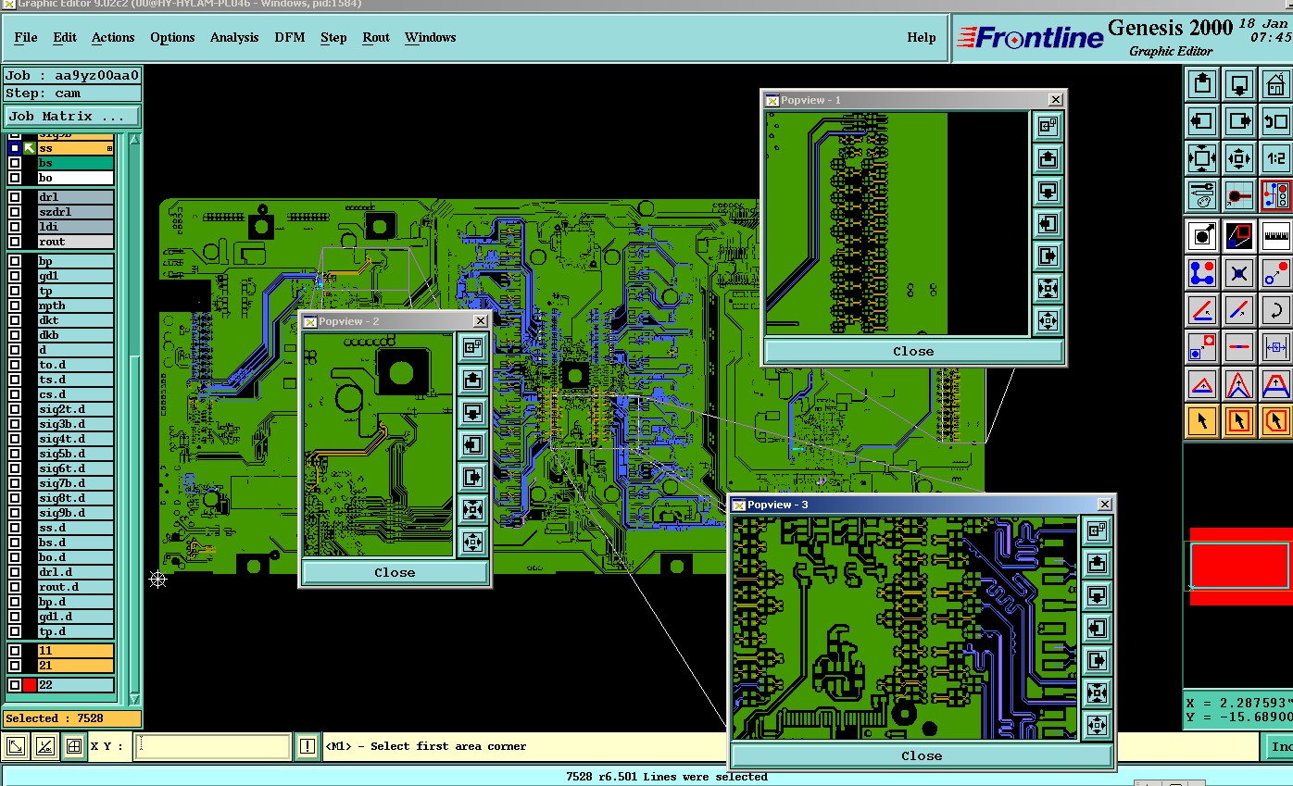Select the szdrl layer row
This screenshot has width=1293, height=786.
76,212
